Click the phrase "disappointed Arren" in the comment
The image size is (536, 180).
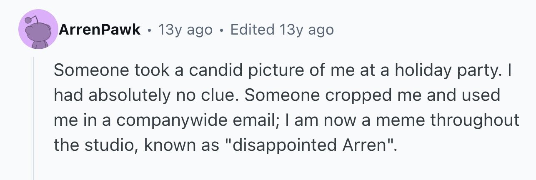tap(311, 145)
